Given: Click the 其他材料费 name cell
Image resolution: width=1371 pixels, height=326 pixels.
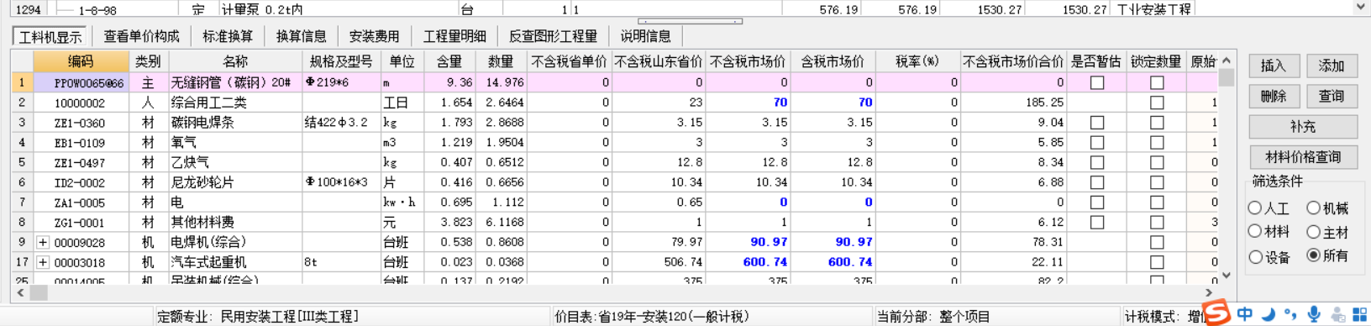Looking at the screenshot, I should click(x=235, y=223).
